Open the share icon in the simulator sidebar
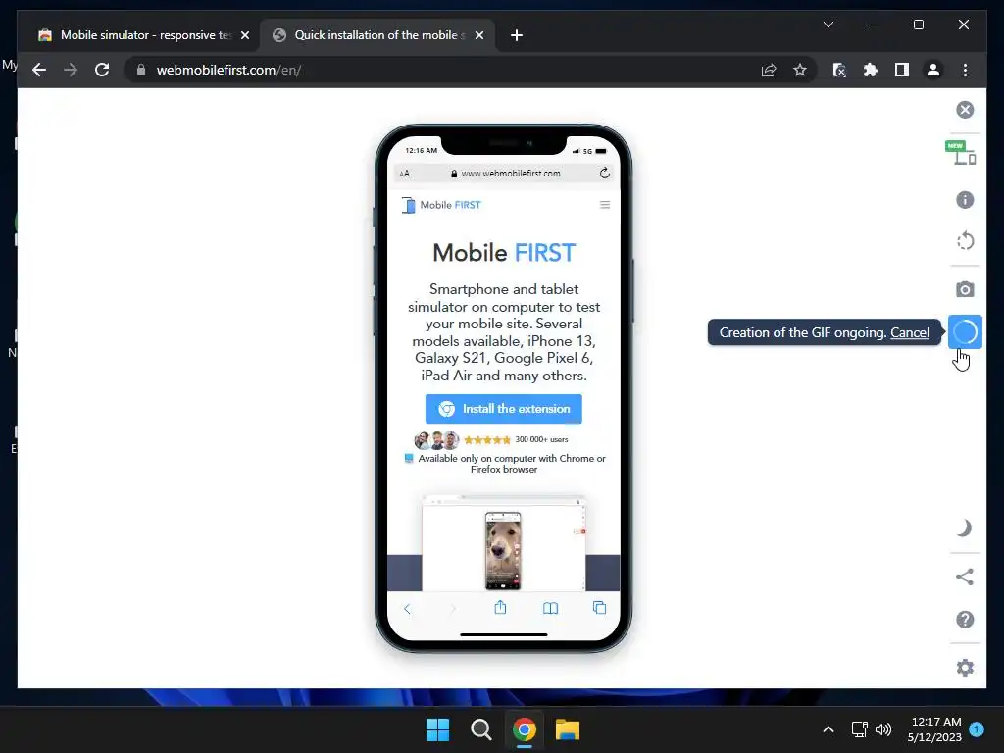 click(965, 577)
